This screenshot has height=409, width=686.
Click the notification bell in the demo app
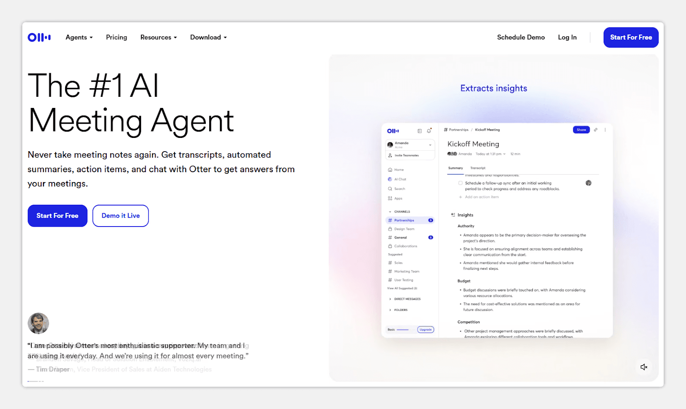point(429,131)
